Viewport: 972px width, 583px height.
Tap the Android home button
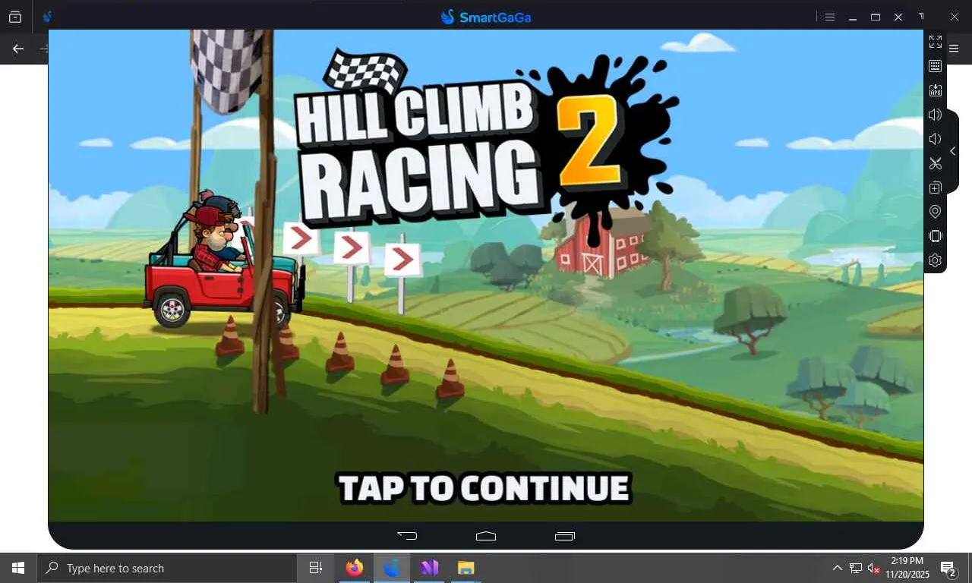(486, 535)
